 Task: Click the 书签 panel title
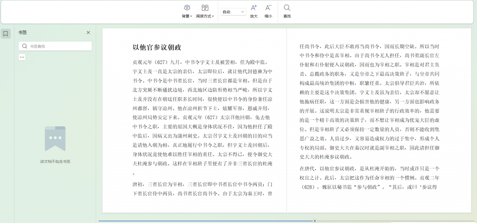pos(22,33)
